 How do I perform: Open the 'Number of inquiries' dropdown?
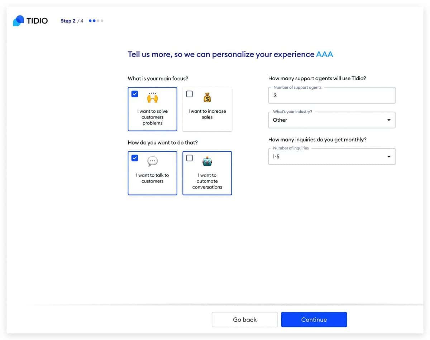coord(331,156)
